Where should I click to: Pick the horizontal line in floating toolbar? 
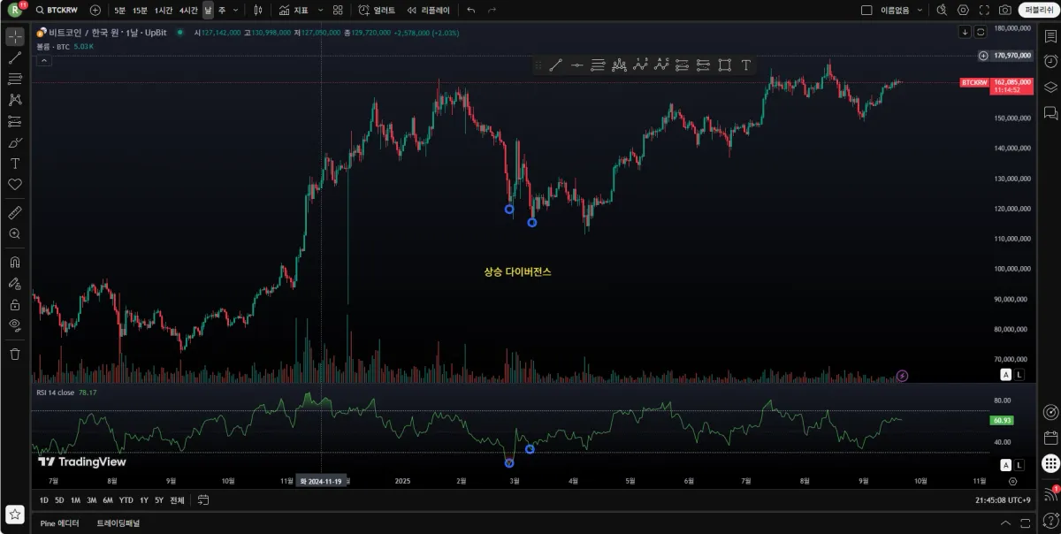[x=576, y=65]
